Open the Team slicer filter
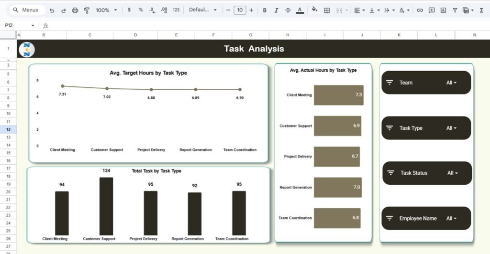 click(x=426, y=83)
